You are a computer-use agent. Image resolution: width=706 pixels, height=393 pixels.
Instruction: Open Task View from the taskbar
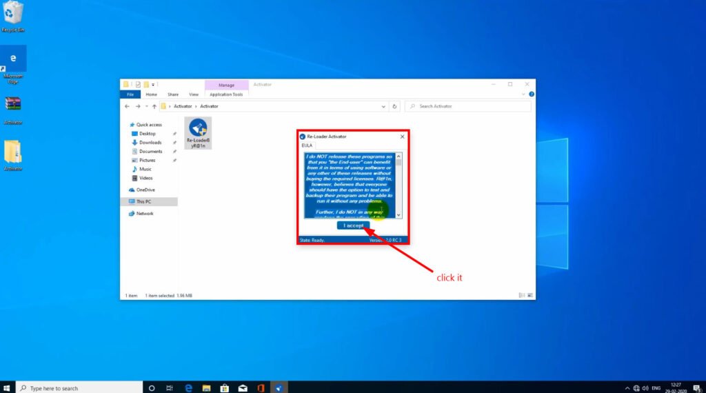tap(170, 388)
